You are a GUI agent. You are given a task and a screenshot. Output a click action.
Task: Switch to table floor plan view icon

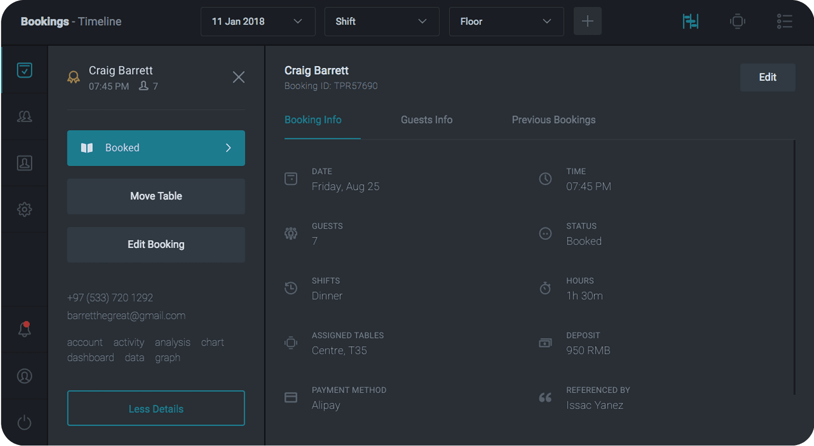[737, 21]
